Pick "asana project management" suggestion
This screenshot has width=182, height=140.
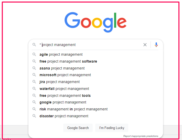pyautogui.click(x=62, y=68)
